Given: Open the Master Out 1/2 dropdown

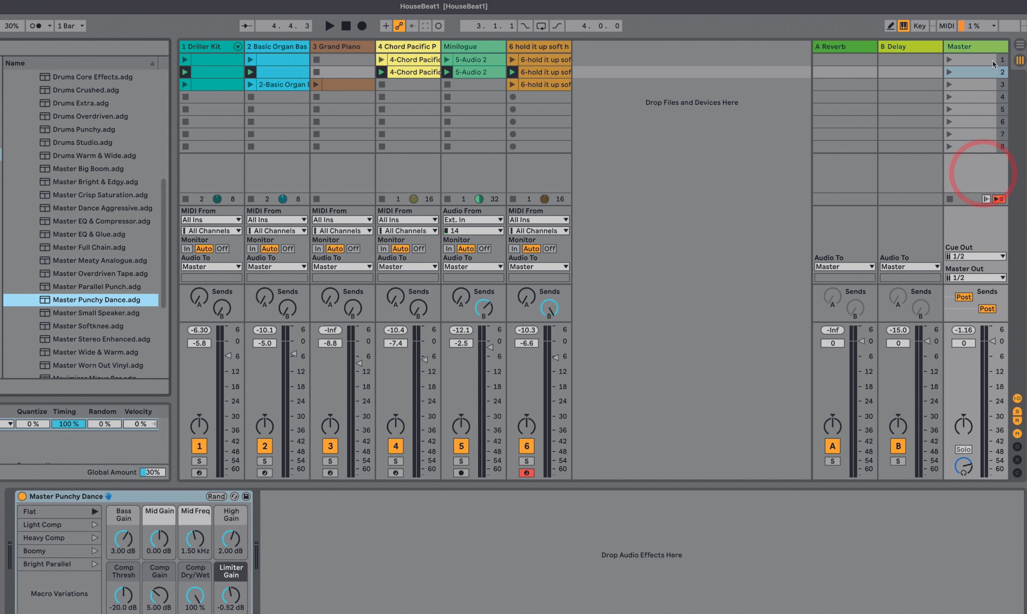Looking at the screenshot, I should [x=975, y=278].
